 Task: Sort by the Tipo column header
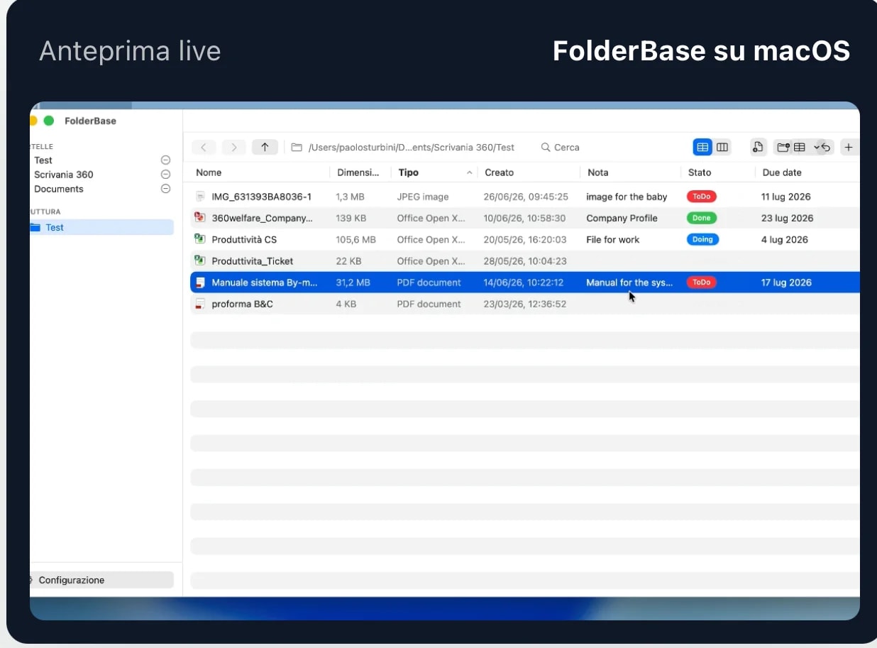click(409, 172)
